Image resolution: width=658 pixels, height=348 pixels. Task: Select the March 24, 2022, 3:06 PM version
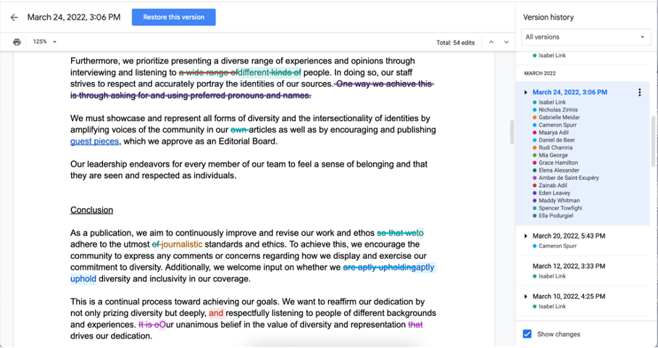pyautogui.click(x=583, y=153)
